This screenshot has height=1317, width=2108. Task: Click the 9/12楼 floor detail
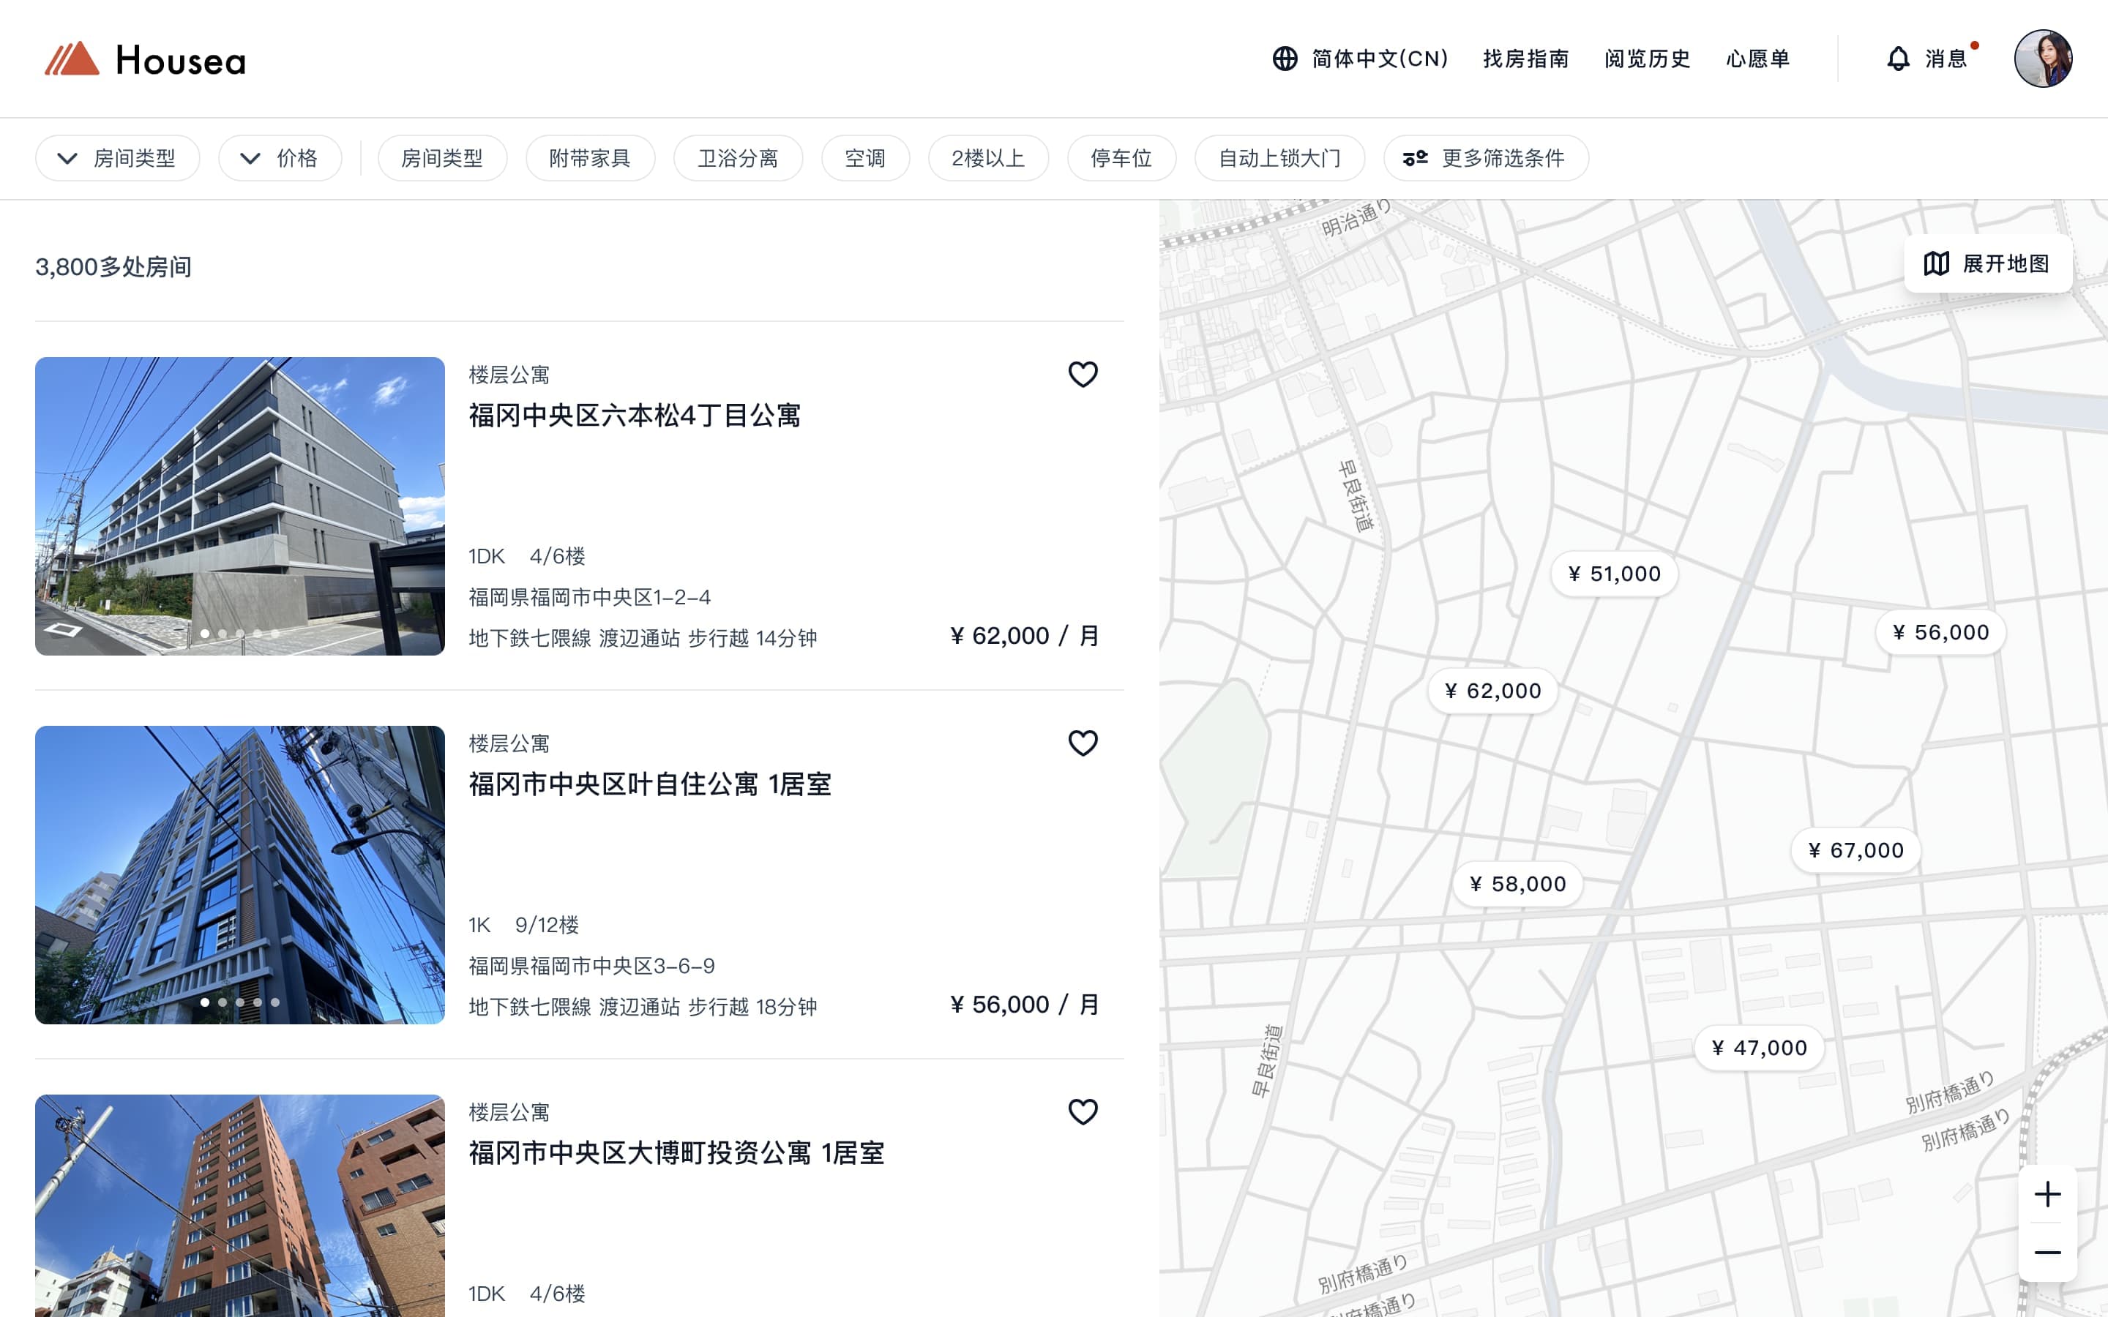coord(547,924)
